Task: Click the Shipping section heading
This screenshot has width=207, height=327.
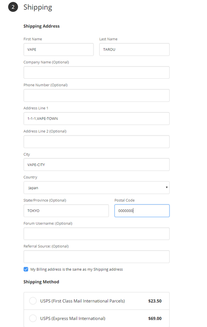Action: pos(38,7)
